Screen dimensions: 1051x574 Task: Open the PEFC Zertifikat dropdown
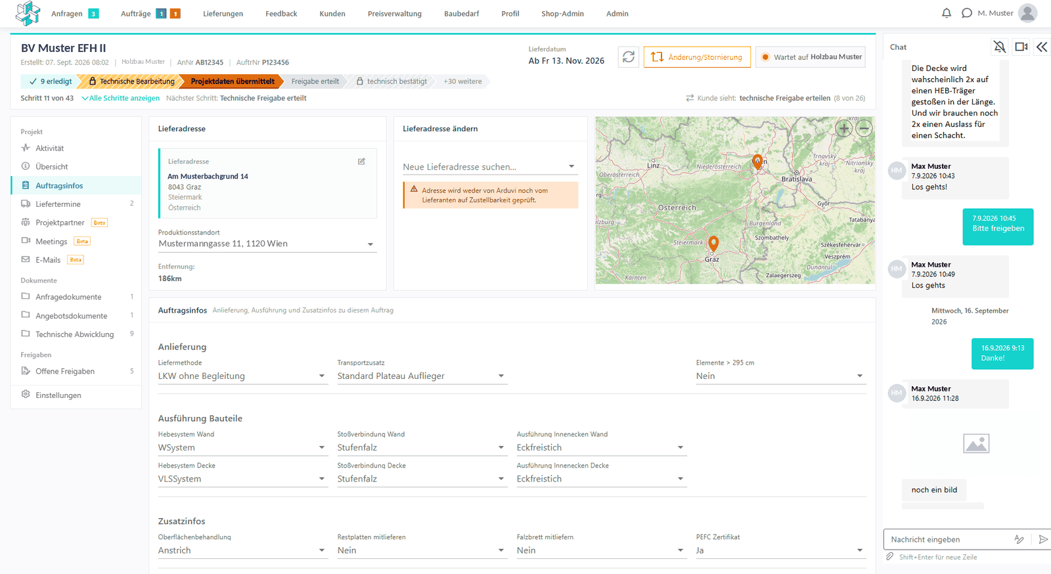(781, 550)
